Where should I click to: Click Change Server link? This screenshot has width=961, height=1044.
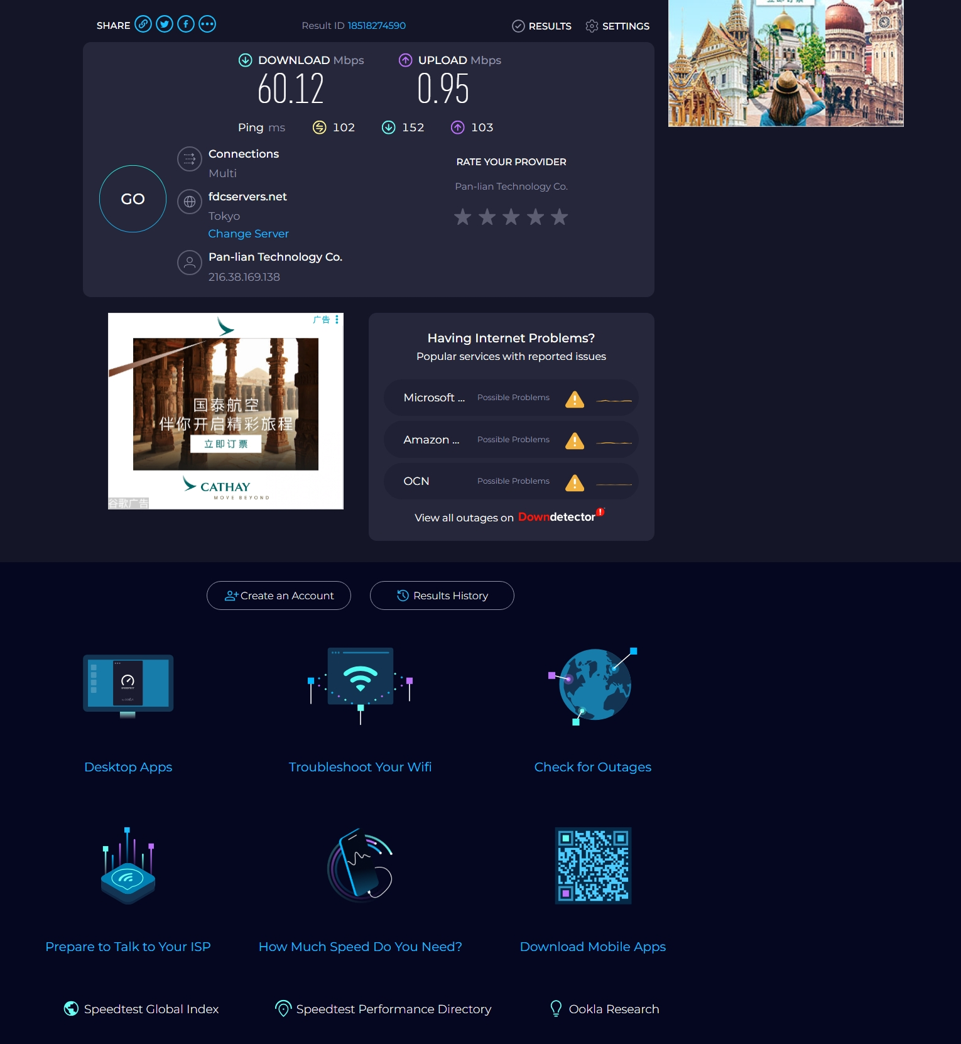tap(249, 234)
